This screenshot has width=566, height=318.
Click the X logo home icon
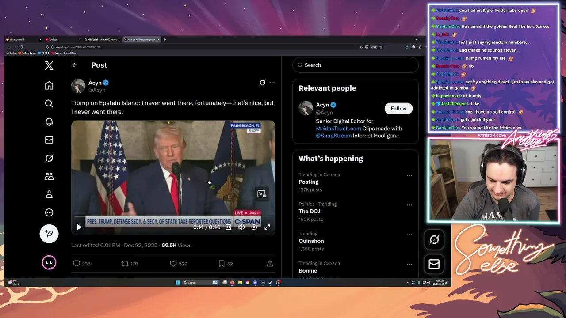click(x=49, y=66)
